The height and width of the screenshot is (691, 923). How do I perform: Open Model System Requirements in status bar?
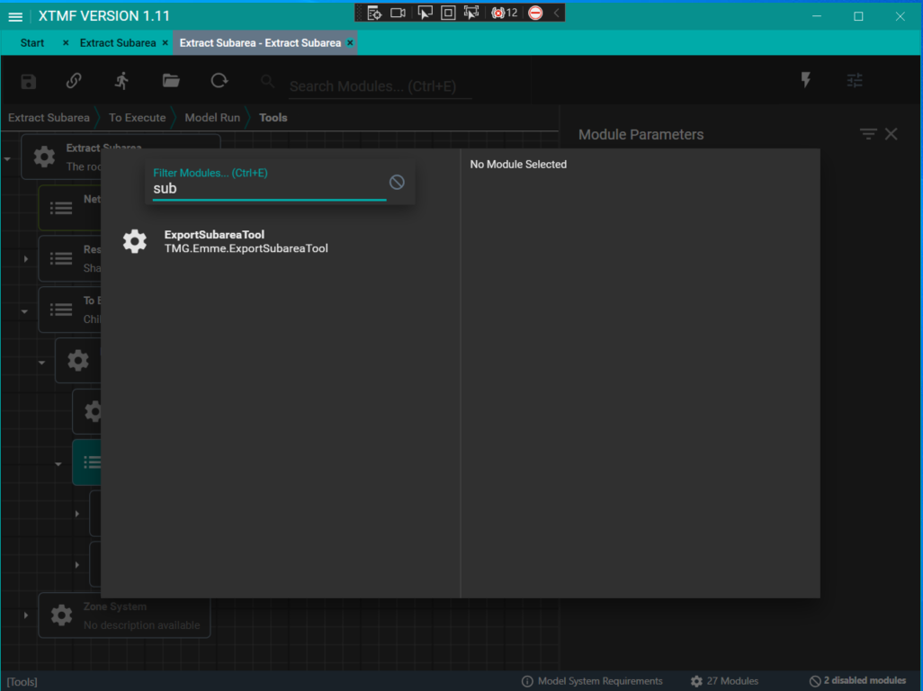pos(592,681)
